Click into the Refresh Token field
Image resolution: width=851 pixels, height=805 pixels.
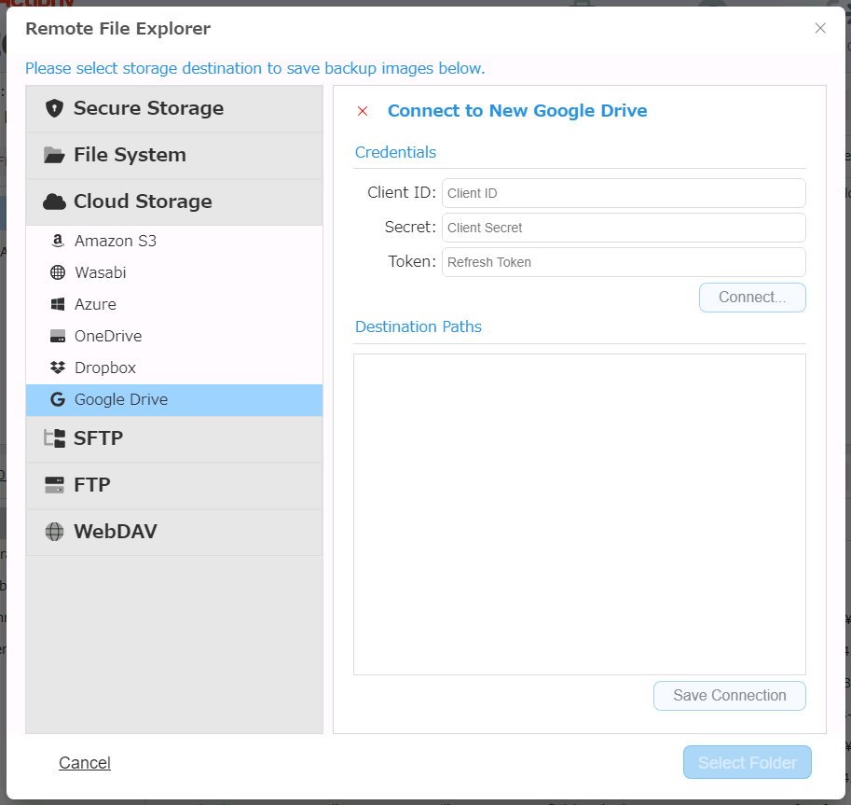coord(623,262)
